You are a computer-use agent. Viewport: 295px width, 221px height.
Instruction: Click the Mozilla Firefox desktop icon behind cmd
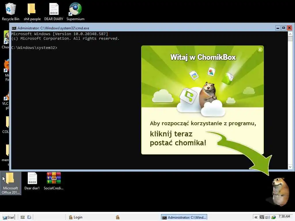6,70
